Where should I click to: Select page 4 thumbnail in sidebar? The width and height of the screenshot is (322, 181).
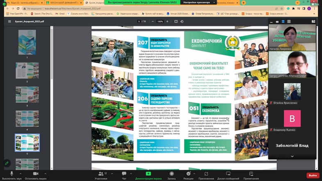pyautogui.click(x=27, y=118)
